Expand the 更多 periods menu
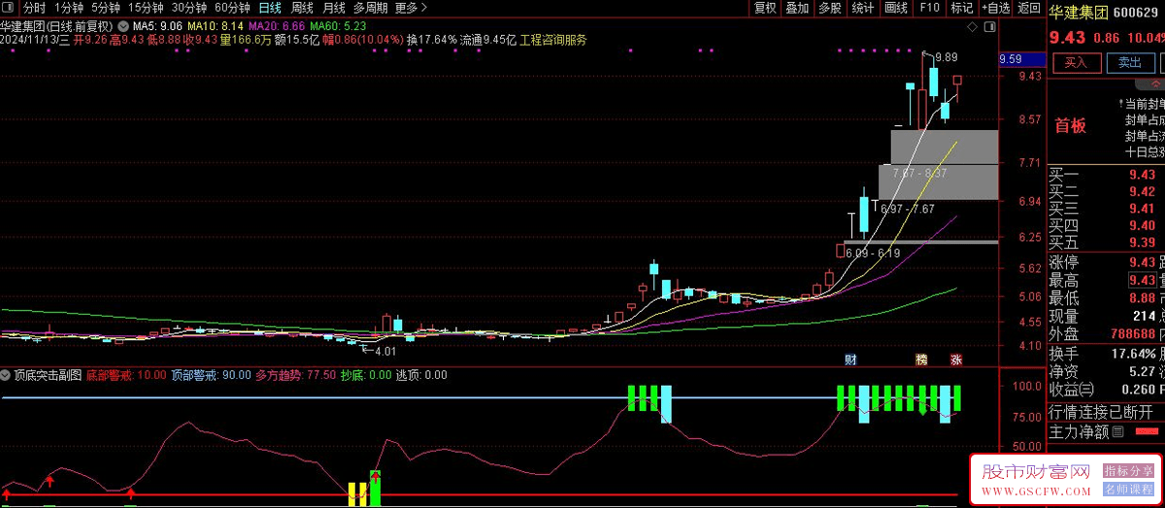 [412, 8]
